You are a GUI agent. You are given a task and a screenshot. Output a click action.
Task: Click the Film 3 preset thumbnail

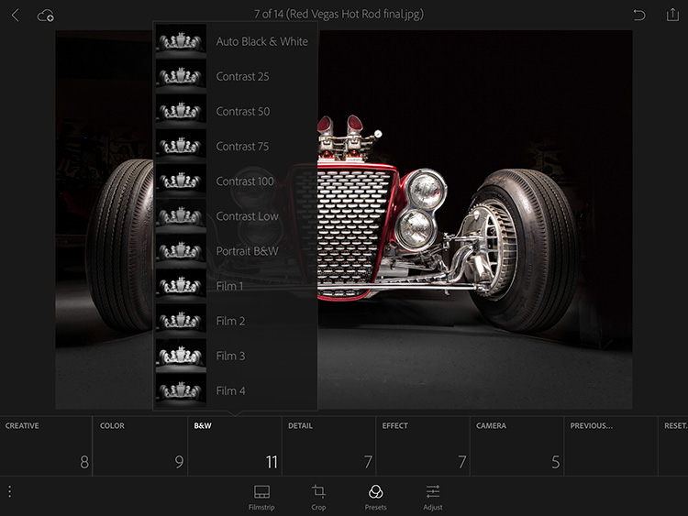point(181,356)
